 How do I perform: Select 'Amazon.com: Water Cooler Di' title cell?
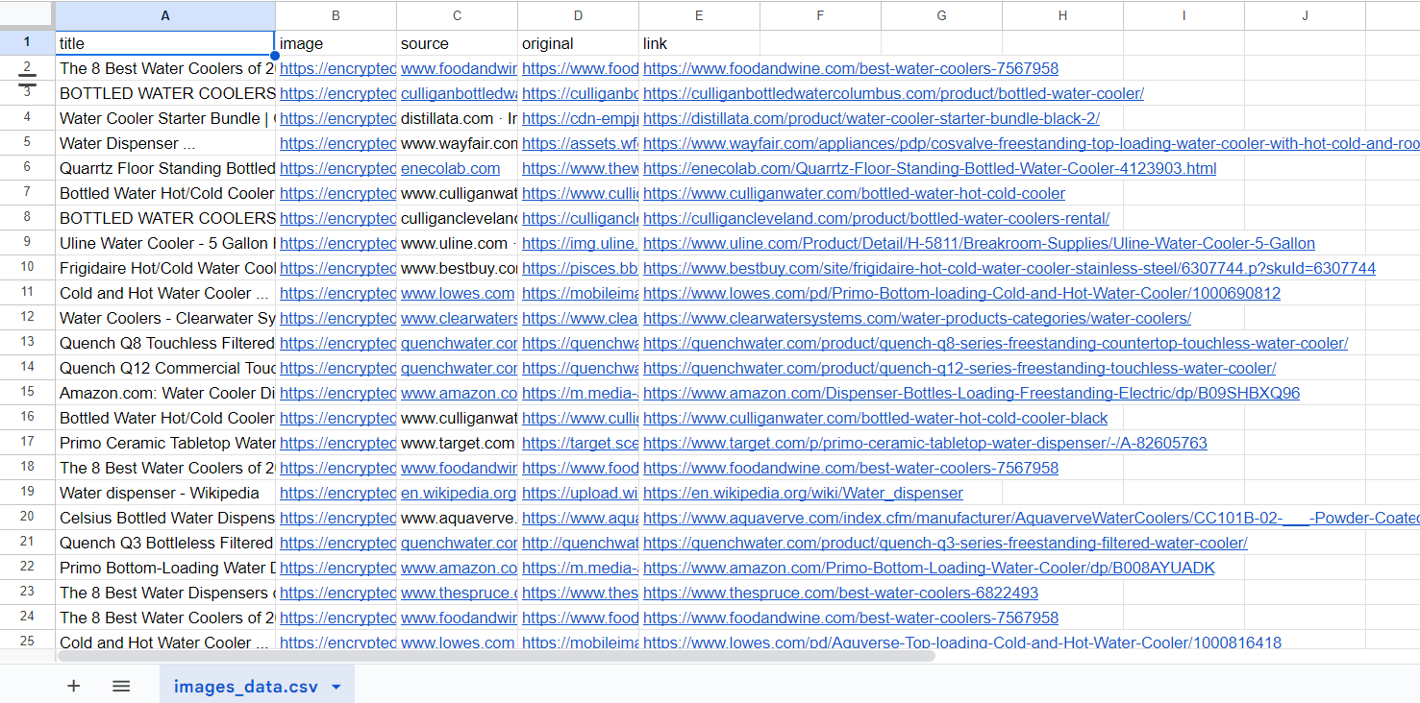point(165,393)
